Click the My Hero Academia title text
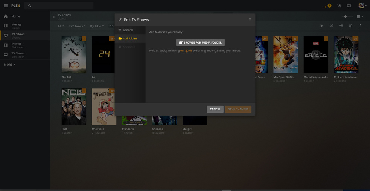The width and height of the screenshot is (370, 191). pos(345,77)
